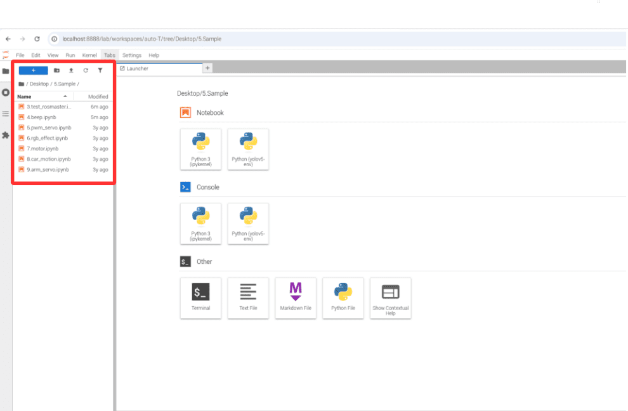Viewport: 628px width, 411px height.
Task: Click Desktop in the breadcrumb path
Action: pyautogui.click(x=39, y=84)
